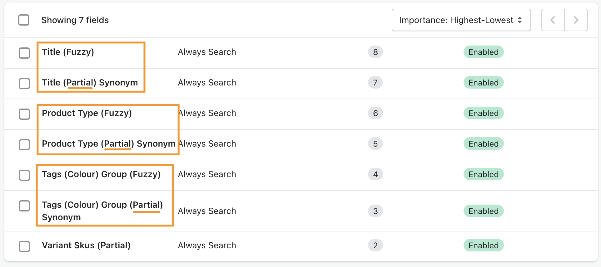The height and width of the screenshot is (267, 601).
Task: Open Title (Partial) Synonym field
Action: click(x=90, y=83)
